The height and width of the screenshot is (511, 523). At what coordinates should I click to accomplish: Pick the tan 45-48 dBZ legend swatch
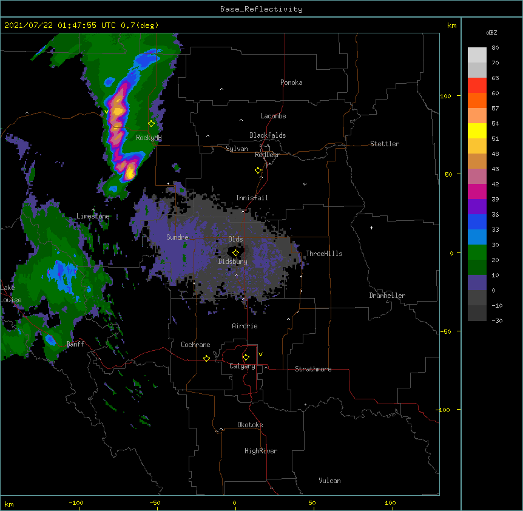click(x=477, y=161)
